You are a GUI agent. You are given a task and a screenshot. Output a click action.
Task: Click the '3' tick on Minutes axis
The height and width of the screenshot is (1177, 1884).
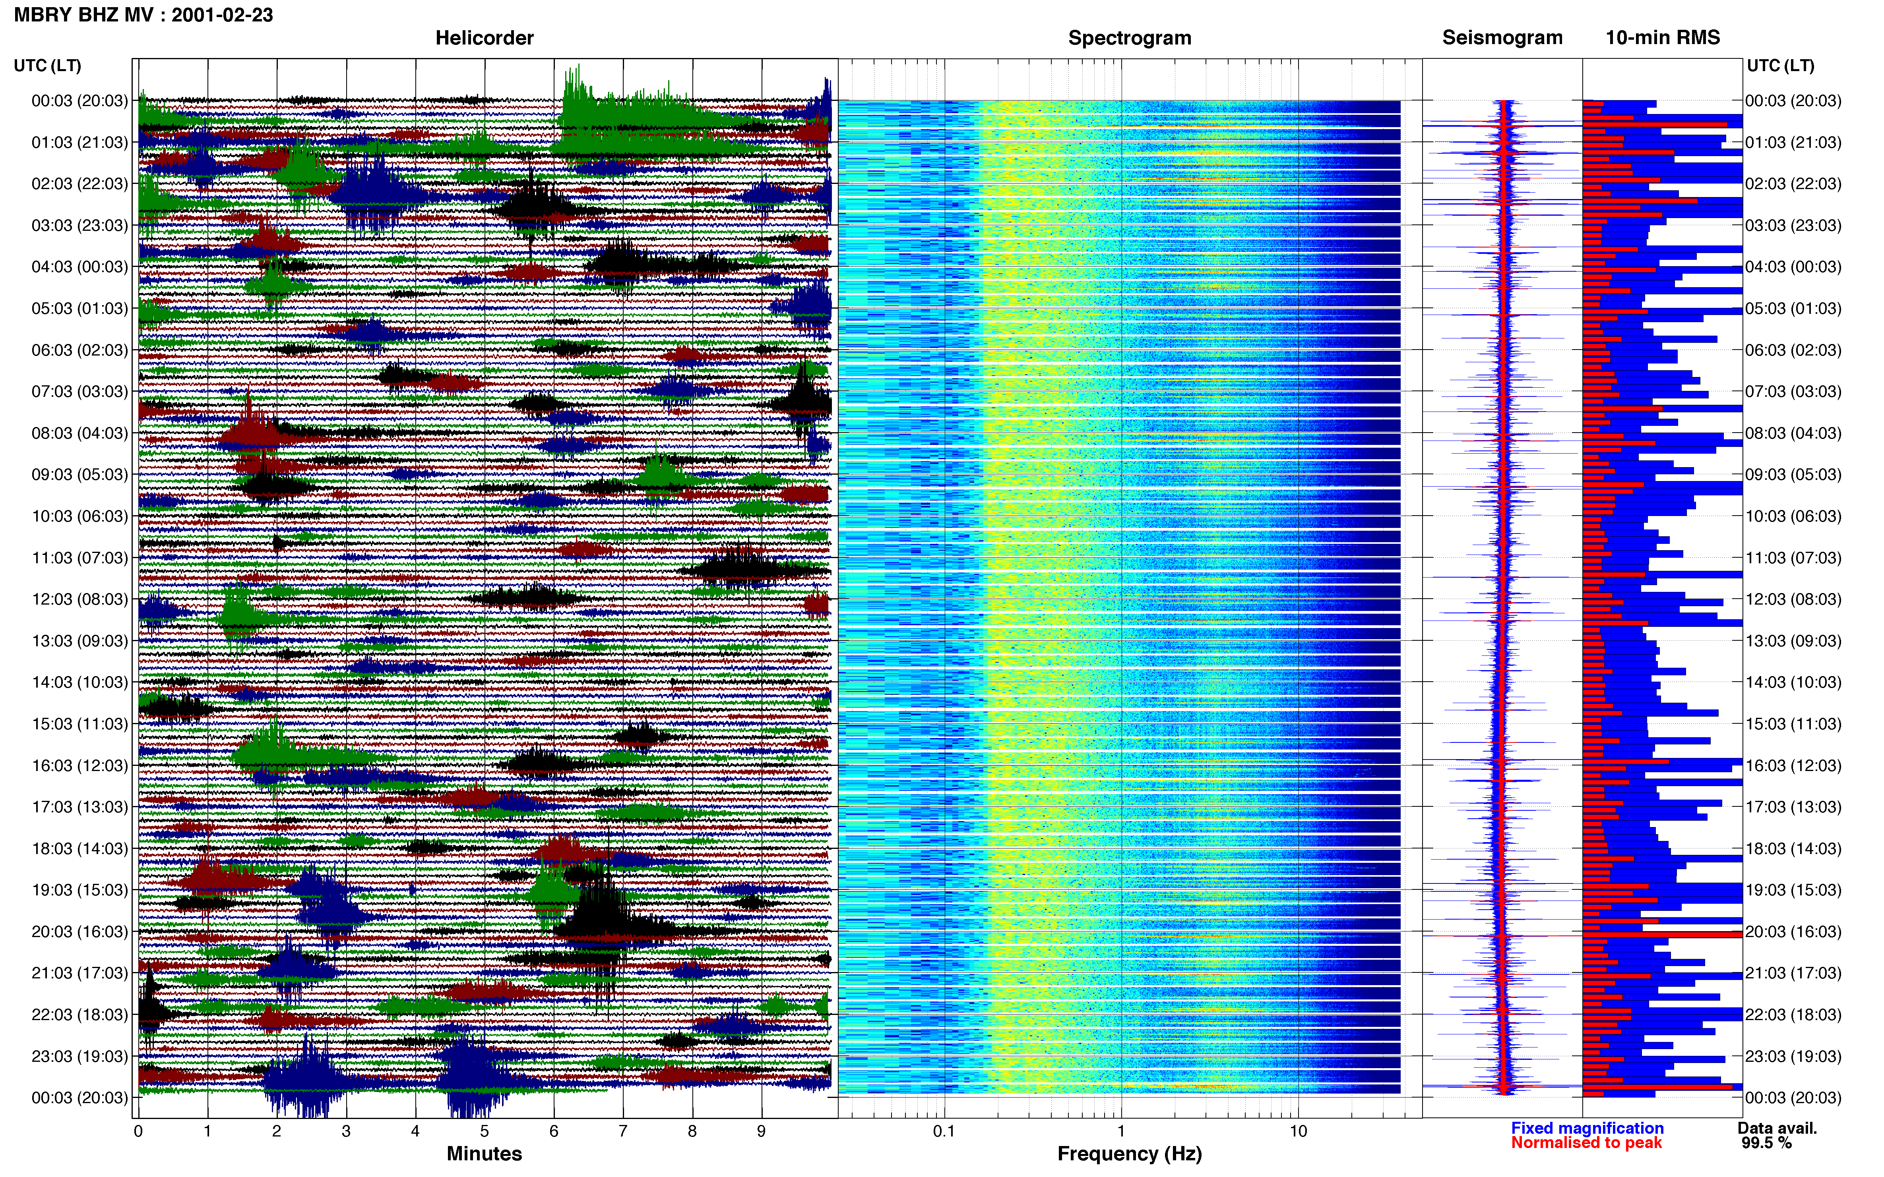coord(346,1132)
